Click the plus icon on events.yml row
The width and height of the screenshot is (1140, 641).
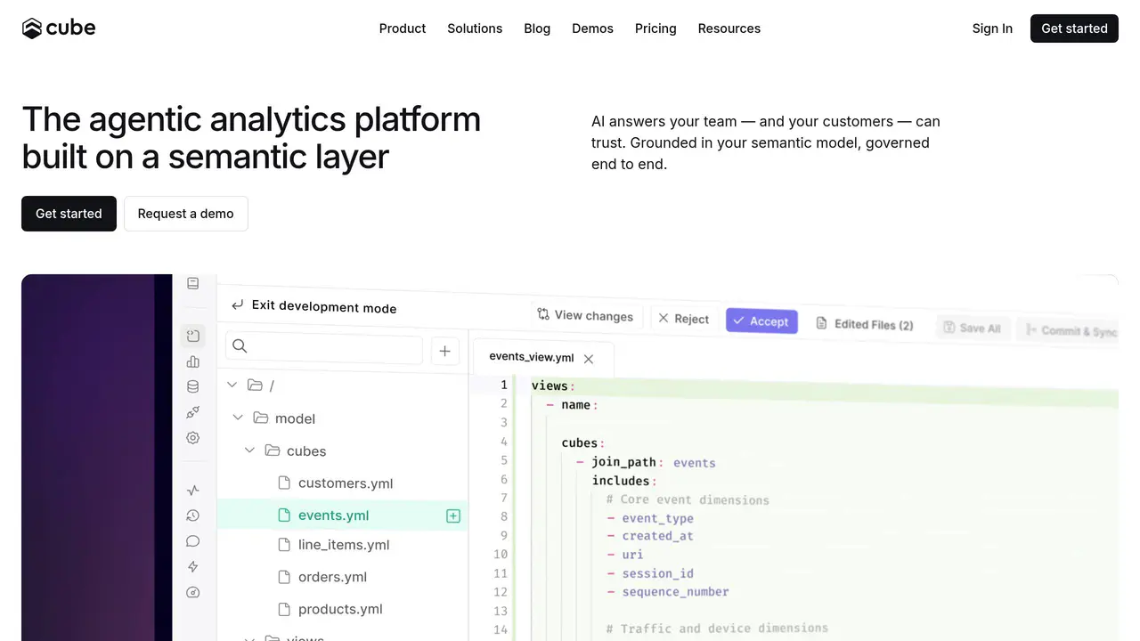[x=453, y=515]
